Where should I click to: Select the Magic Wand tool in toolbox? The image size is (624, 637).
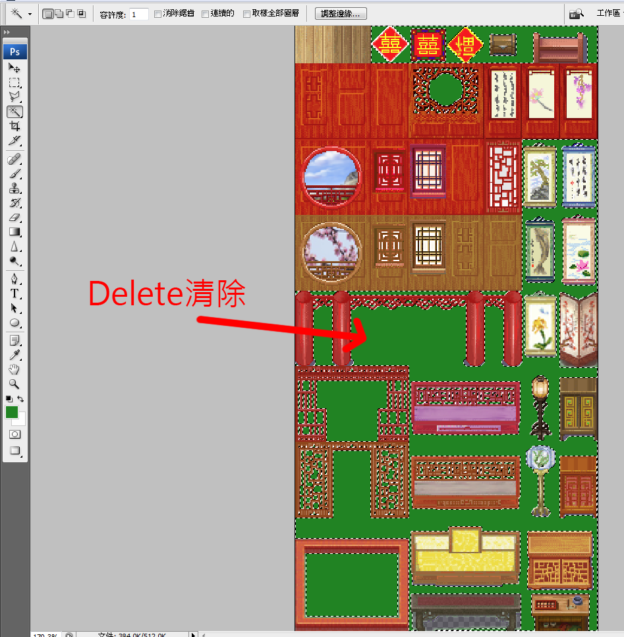(14, 111)
